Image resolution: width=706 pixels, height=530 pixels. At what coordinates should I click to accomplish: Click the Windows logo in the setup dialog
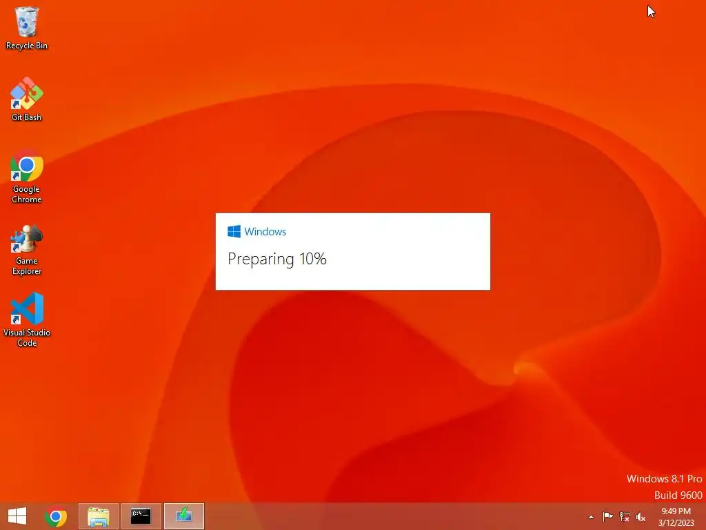click(234, 232)
